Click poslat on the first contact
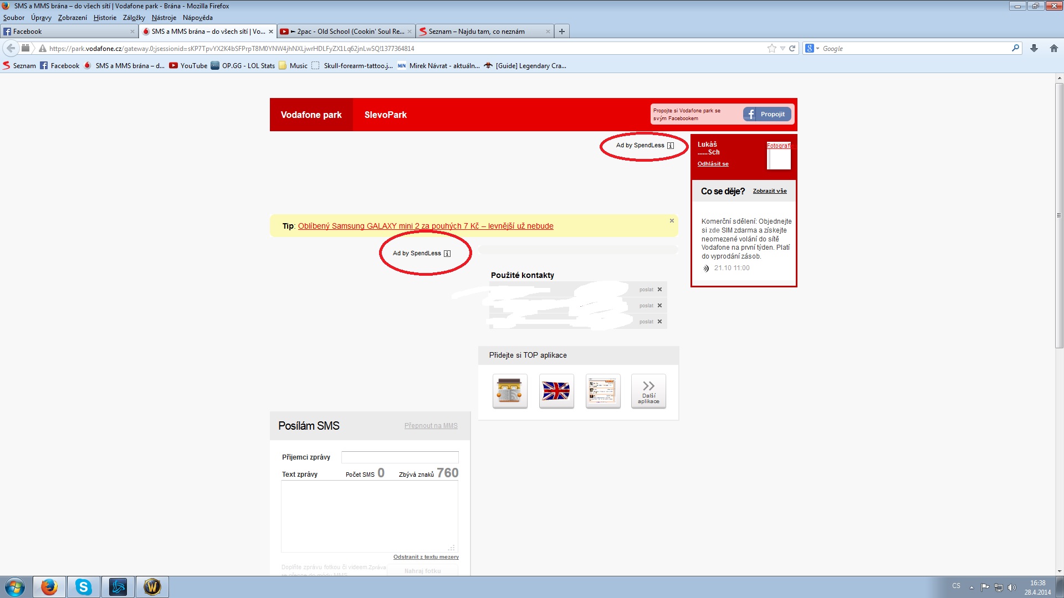The height and width of the screenshot is (598, 1064). tap(646, 290)
